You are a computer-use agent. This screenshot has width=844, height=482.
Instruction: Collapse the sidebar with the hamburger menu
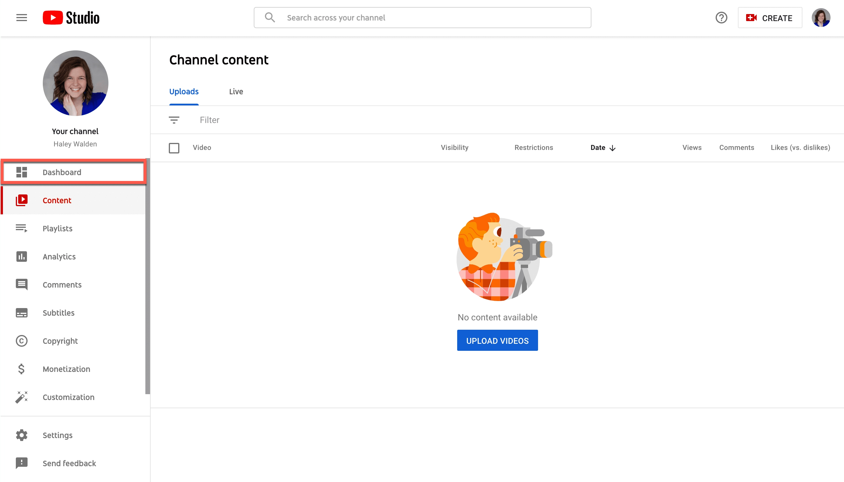coord(21,17)
